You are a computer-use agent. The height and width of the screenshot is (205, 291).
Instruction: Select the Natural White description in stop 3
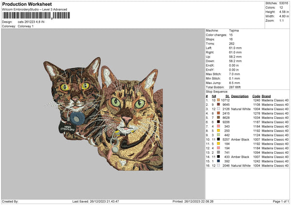coord(240,109)
